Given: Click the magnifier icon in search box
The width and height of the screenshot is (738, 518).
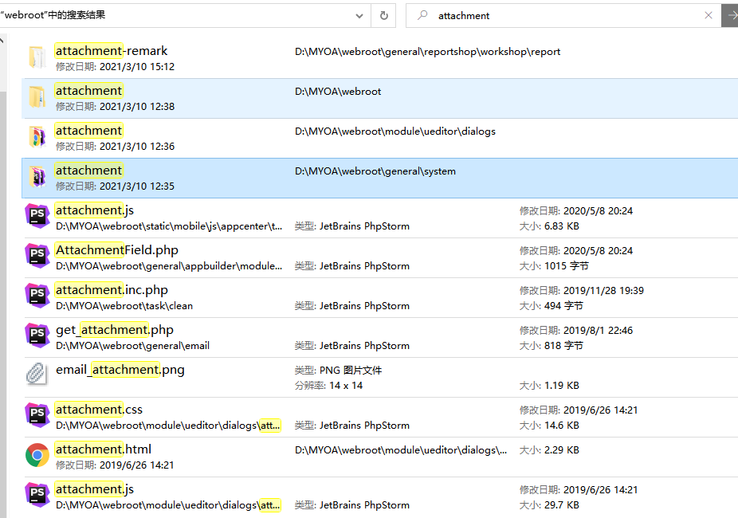Looking at the screenshot, I should (x=422, y=15).
